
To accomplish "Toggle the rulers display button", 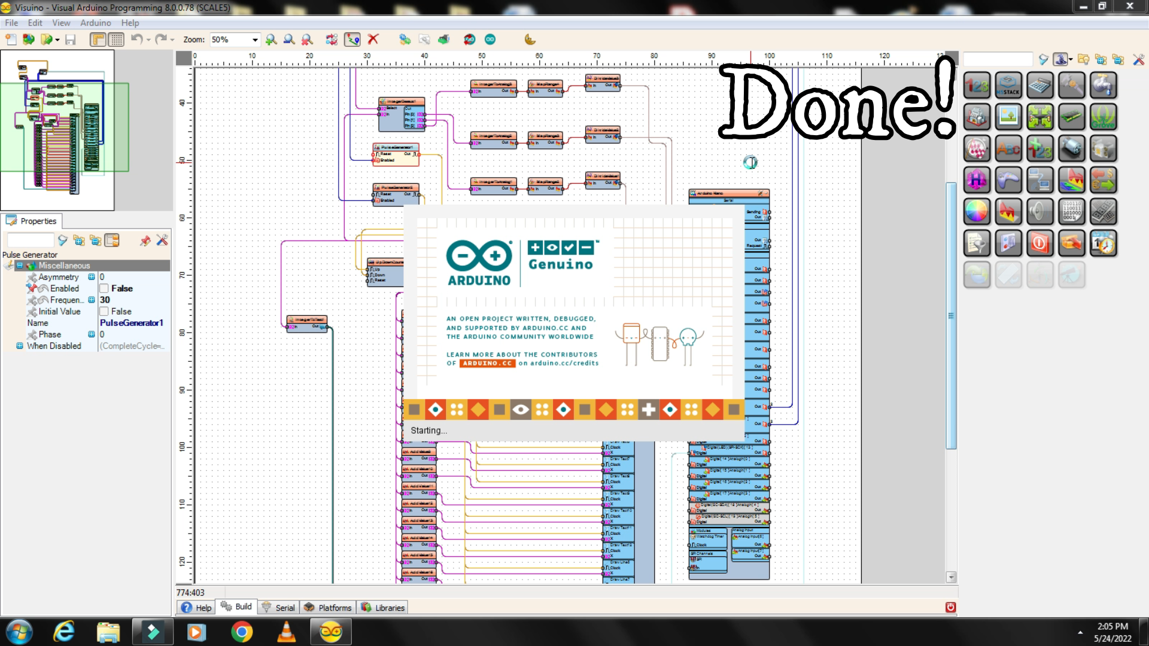I will coord(98,39).
